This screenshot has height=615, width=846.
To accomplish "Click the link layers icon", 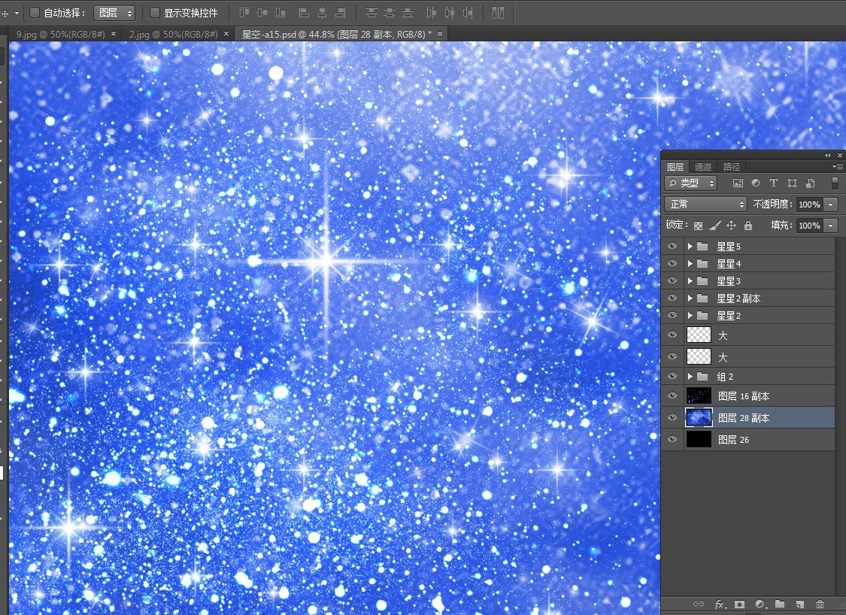I will tap(699, 604).
